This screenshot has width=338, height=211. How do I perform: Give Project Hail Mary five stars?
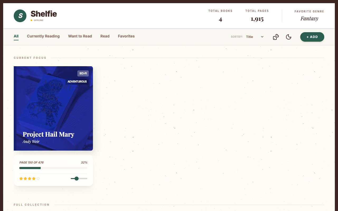coord(38,179)
